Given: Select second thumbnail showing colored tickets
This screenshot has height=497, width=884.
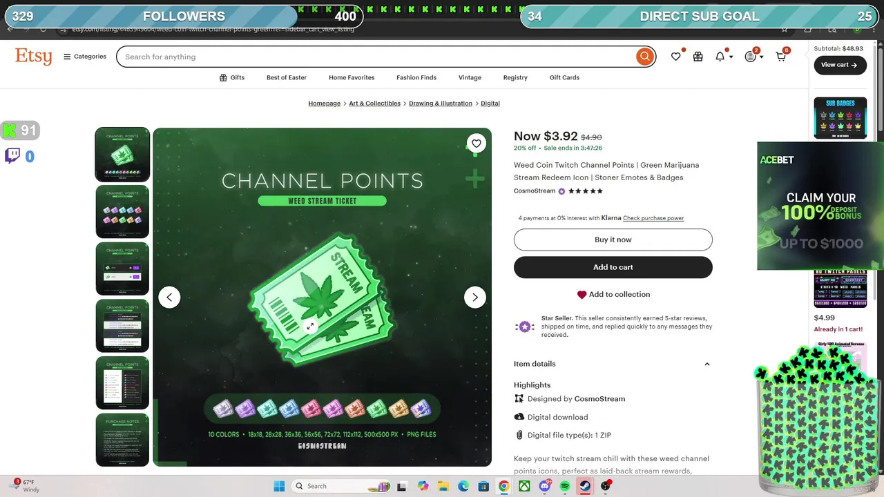Looking at the screenshot, I should click(122, 211).
